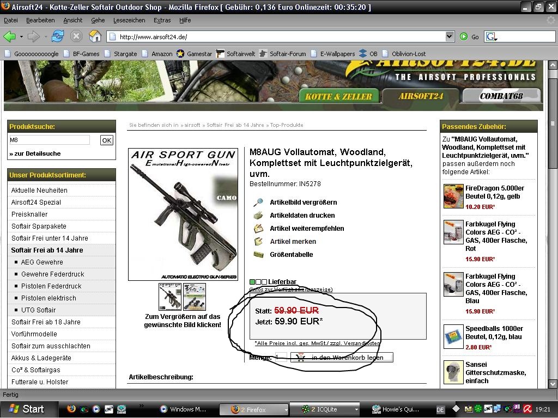558x418 pixels.
Task: Open the Gehe menu
Action: pos(98,20)
